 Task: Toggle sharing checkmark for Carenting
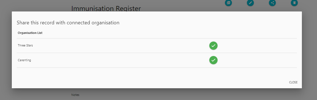coord(213,60)
